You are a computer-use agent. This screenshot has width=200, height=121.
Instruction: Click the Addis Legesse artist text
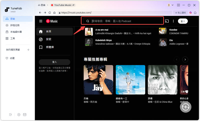click(x=177, y=44)
